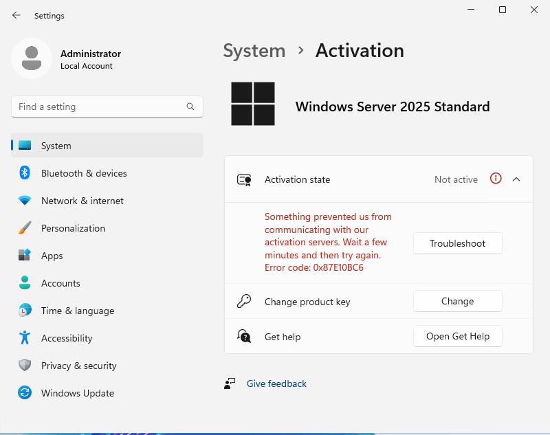Click the search magnifier in Find a setting

[x=190, y=107]
